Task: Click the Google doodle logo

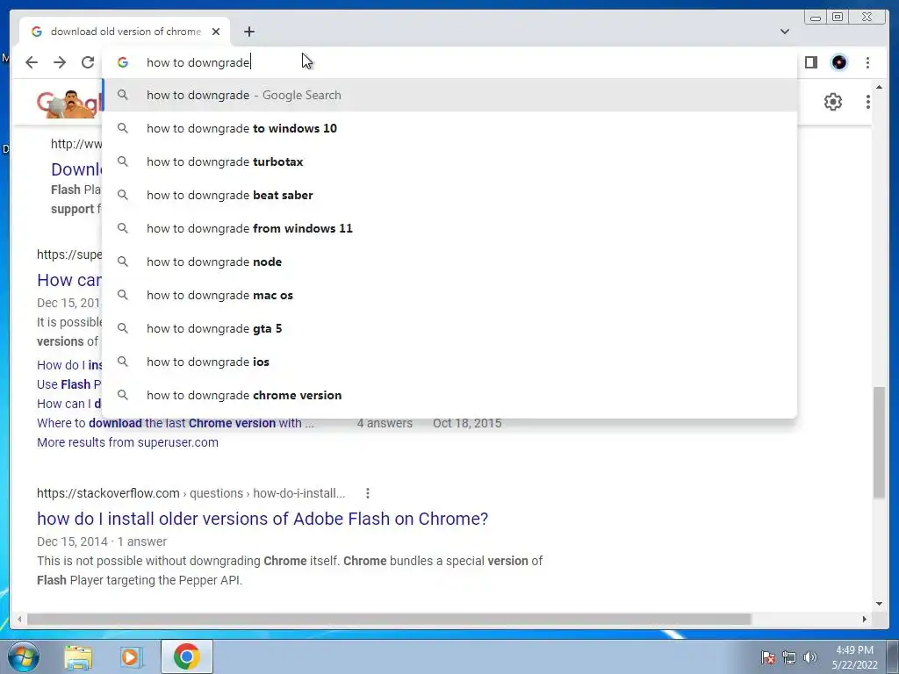Action: tap(69, 104)
